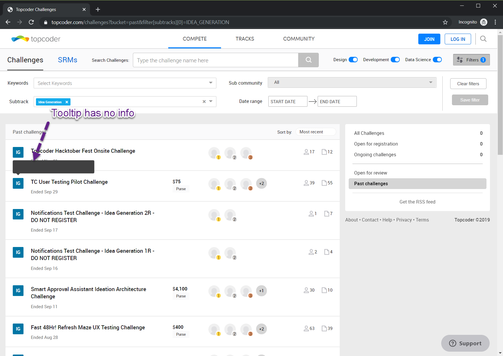Toggle the Design track switch
This screenshot has width=503, height=356.
coord(353,59)
